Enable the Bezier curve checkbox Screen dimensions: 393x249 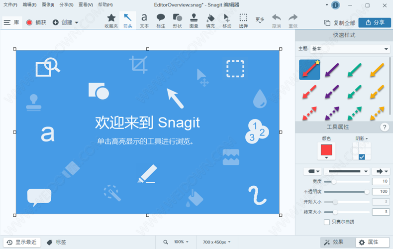(326, 222)
